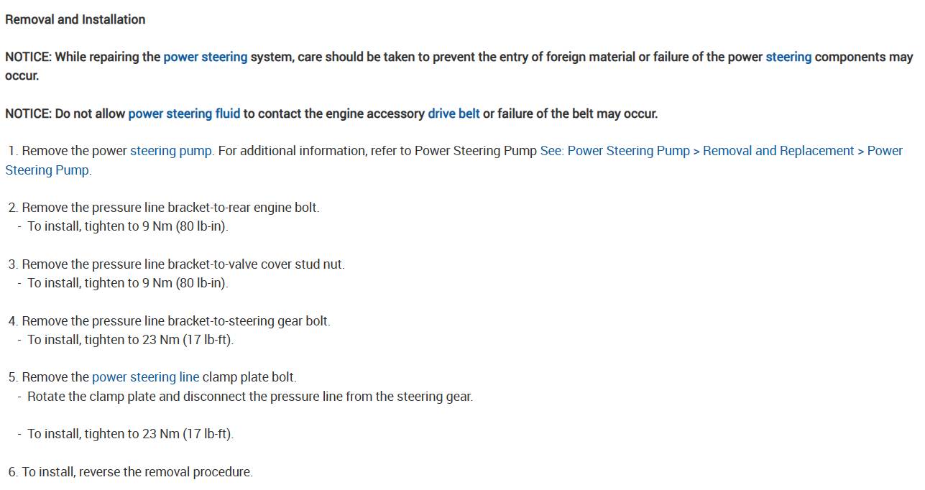The width and height of the screenshot is (925, 490).
Task: Click the 23 Nm torque note under step 4
Action: coord(130,340)
